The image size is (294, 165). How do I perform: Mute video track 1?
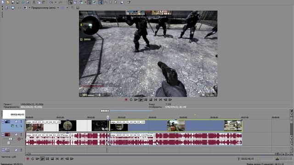(x=17, y=121)
